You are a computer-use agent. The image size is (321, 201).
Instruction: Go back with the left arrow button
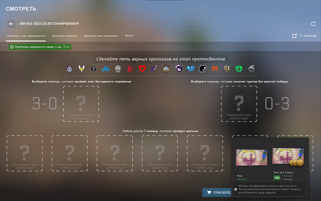(11, 24)
